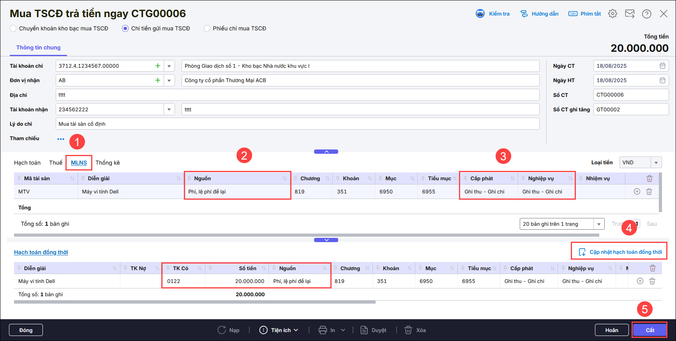Open the help question mark icon
The width and height of the screenshot is (676, 341).
pyautogui.click(x=647, y=14)
